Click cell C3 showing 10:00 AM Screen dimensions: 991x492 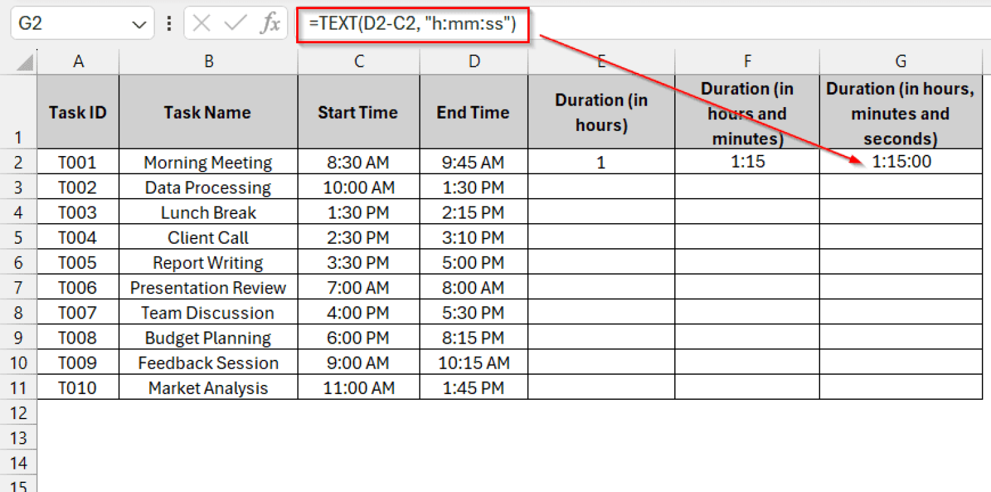[358, 187]
